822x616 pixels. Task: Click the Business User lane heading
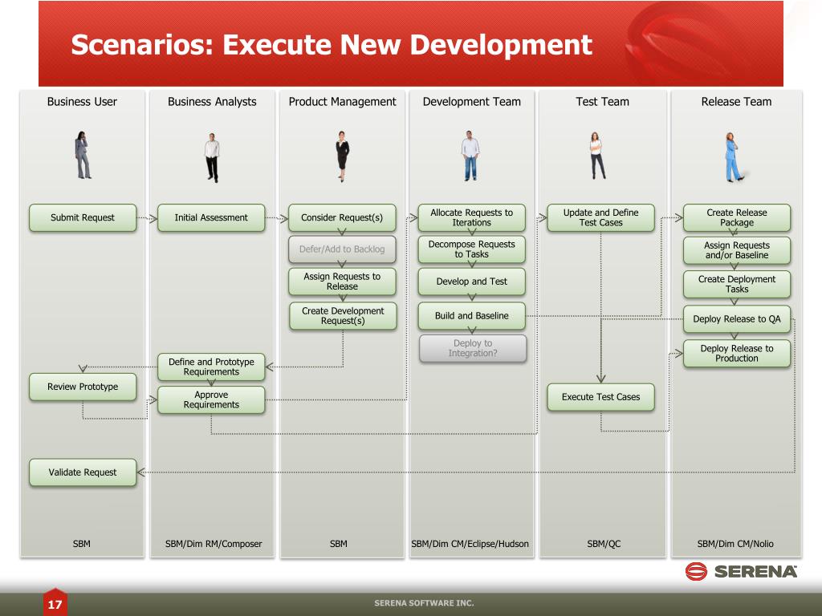82,102
